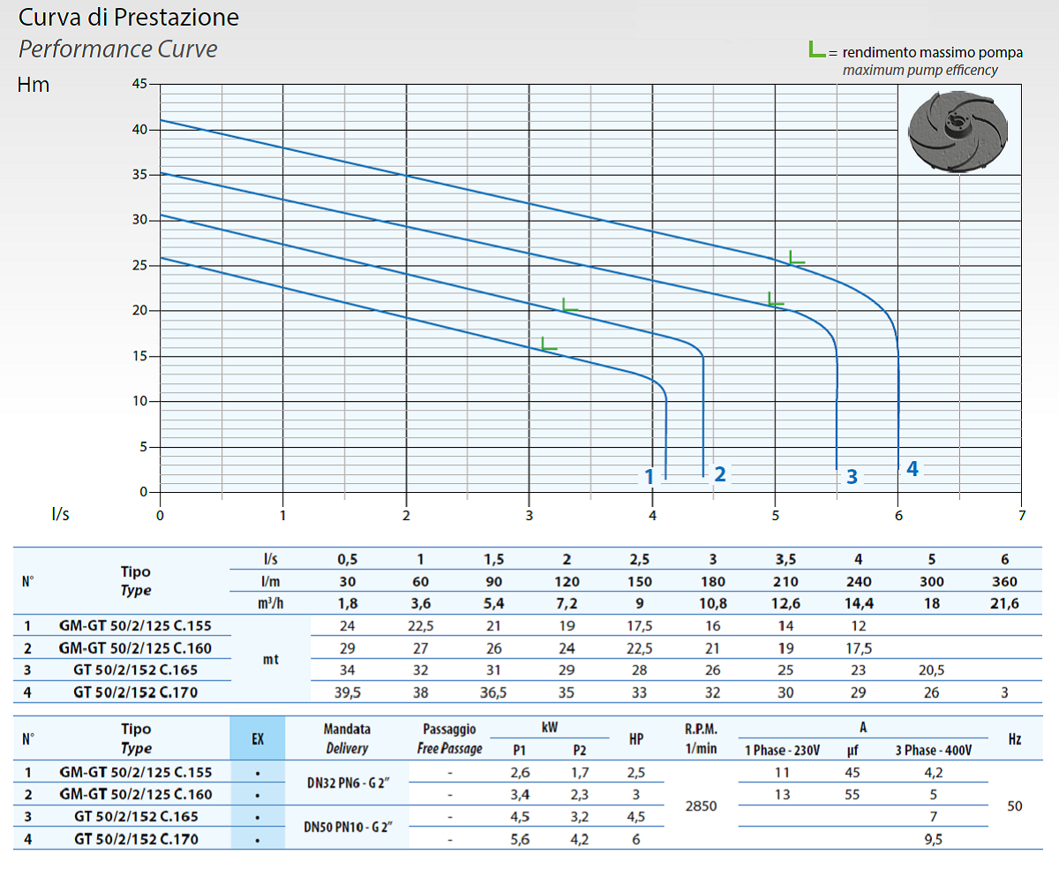1059x870 pixels.
Task: Click the impeller image in chart corner
Action: coord(958,132)
